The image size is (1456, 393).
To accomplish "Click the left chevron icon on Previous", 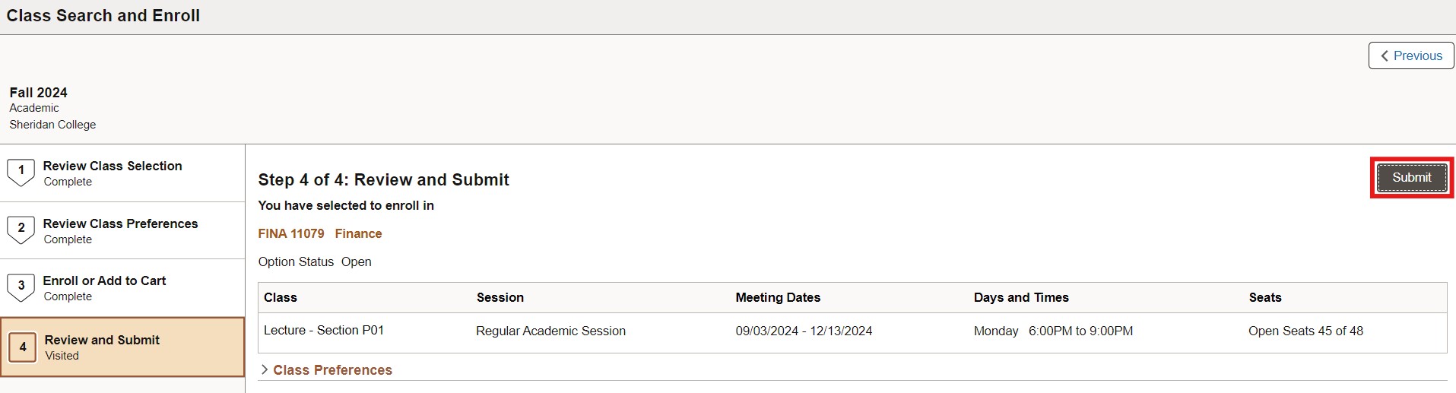I will (1385, 56).
